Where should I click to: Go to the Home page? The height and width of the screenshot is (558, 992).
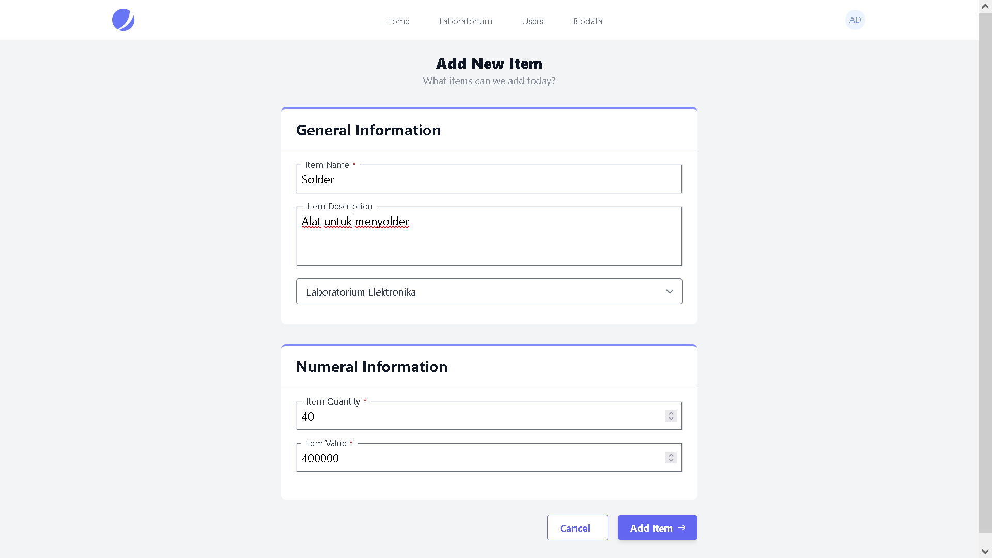click(397, 21)
